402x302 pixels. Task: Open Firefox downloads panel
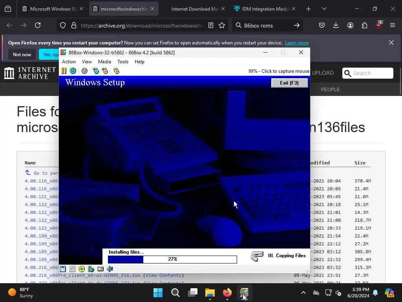point(336,25)
